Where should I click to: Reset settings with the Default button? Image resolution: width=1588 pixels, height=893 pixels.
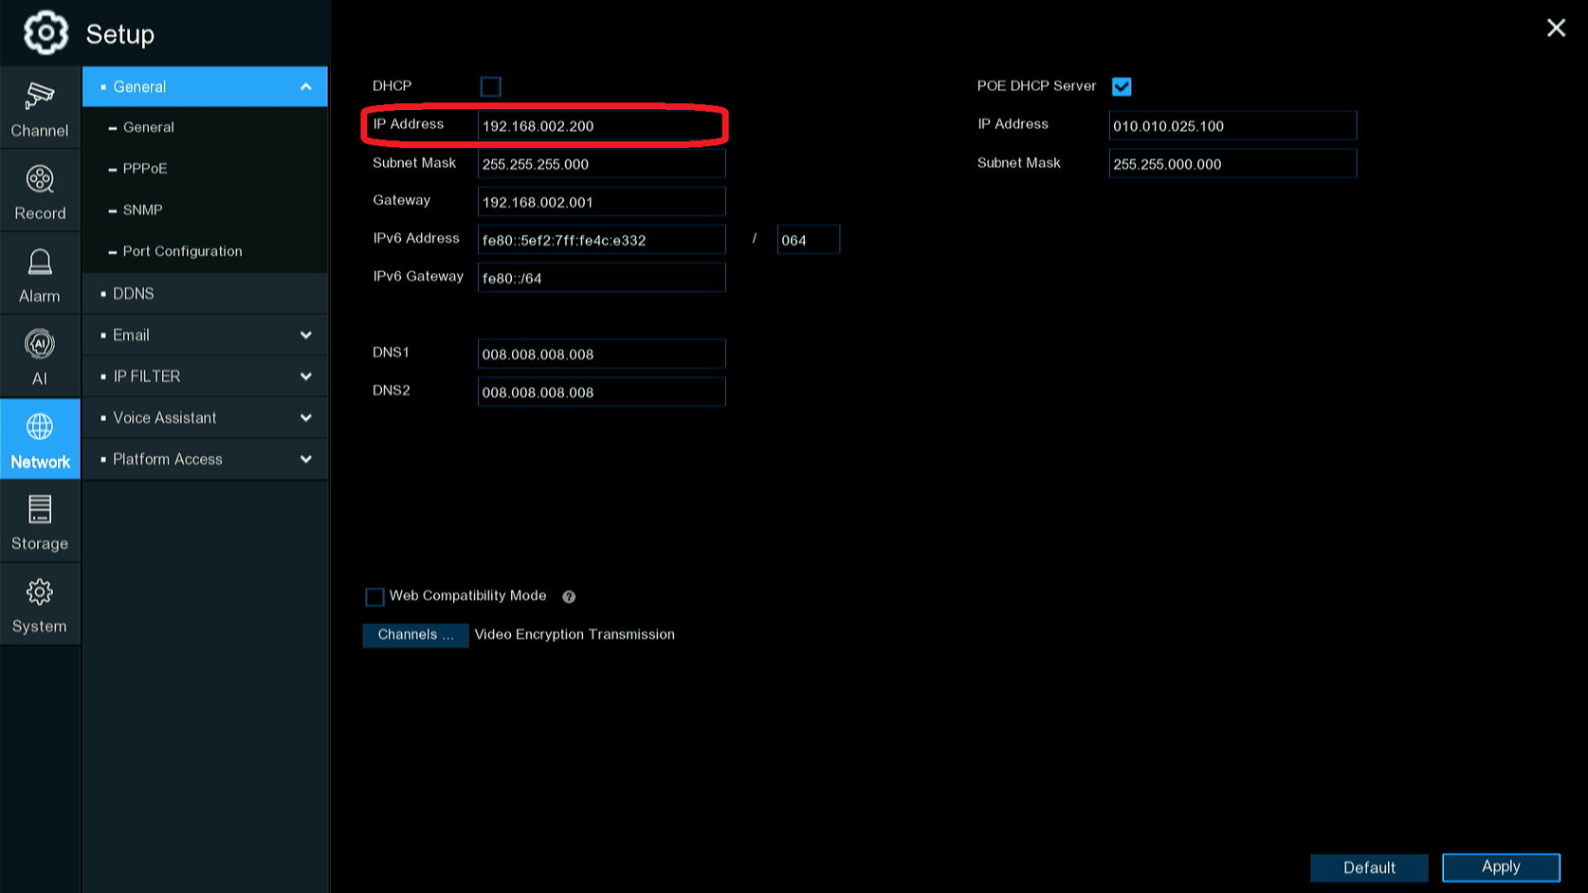point(1369,866)
